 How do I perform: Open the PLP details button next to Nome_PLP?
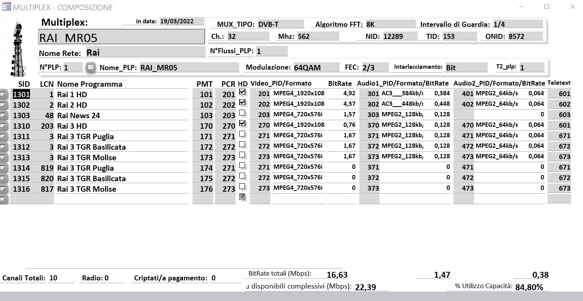91,67
